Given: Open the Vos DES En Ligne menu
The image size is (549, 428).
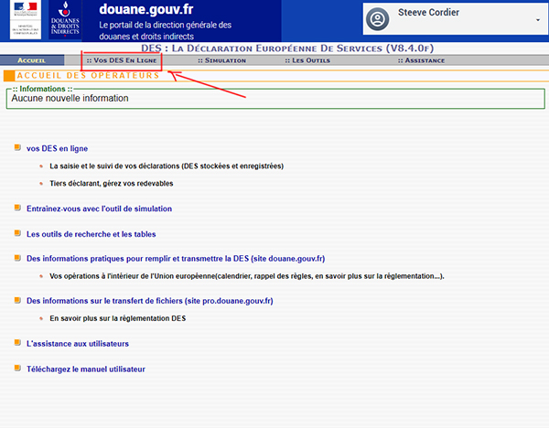Looking at the screenshot, I should [122, 60].
